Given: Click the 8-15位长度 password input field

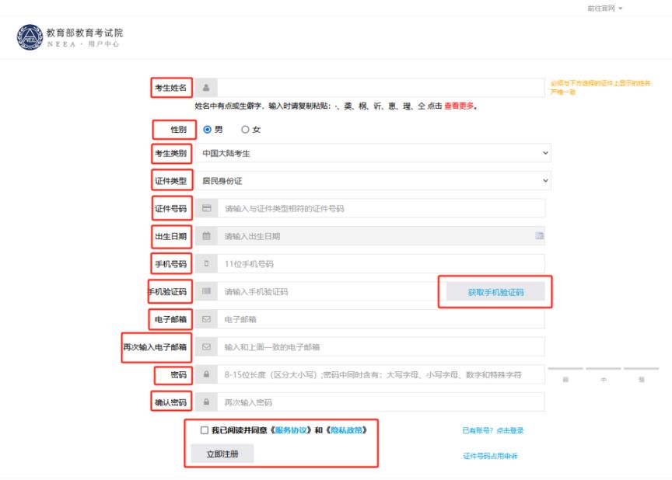Looking at the screenshot, I should [381, 374].
